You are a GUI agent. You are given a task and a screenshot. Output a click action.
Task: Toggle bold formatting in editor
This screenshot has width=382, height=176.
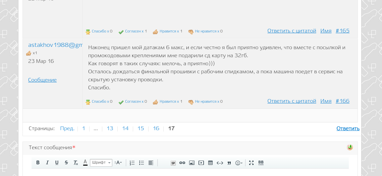pos(38,163)
